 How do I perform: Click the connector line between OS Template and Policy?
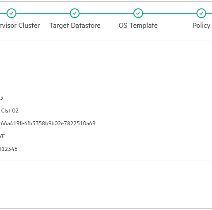coord(170,13)
